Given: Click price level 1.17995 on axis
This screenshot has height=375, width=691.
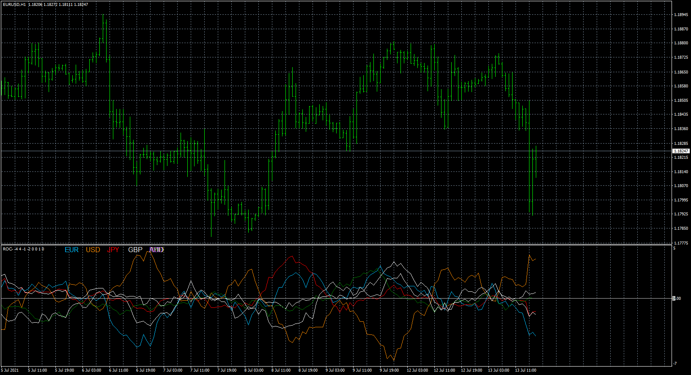Looking at the screenshot, I should pos(680,200).
